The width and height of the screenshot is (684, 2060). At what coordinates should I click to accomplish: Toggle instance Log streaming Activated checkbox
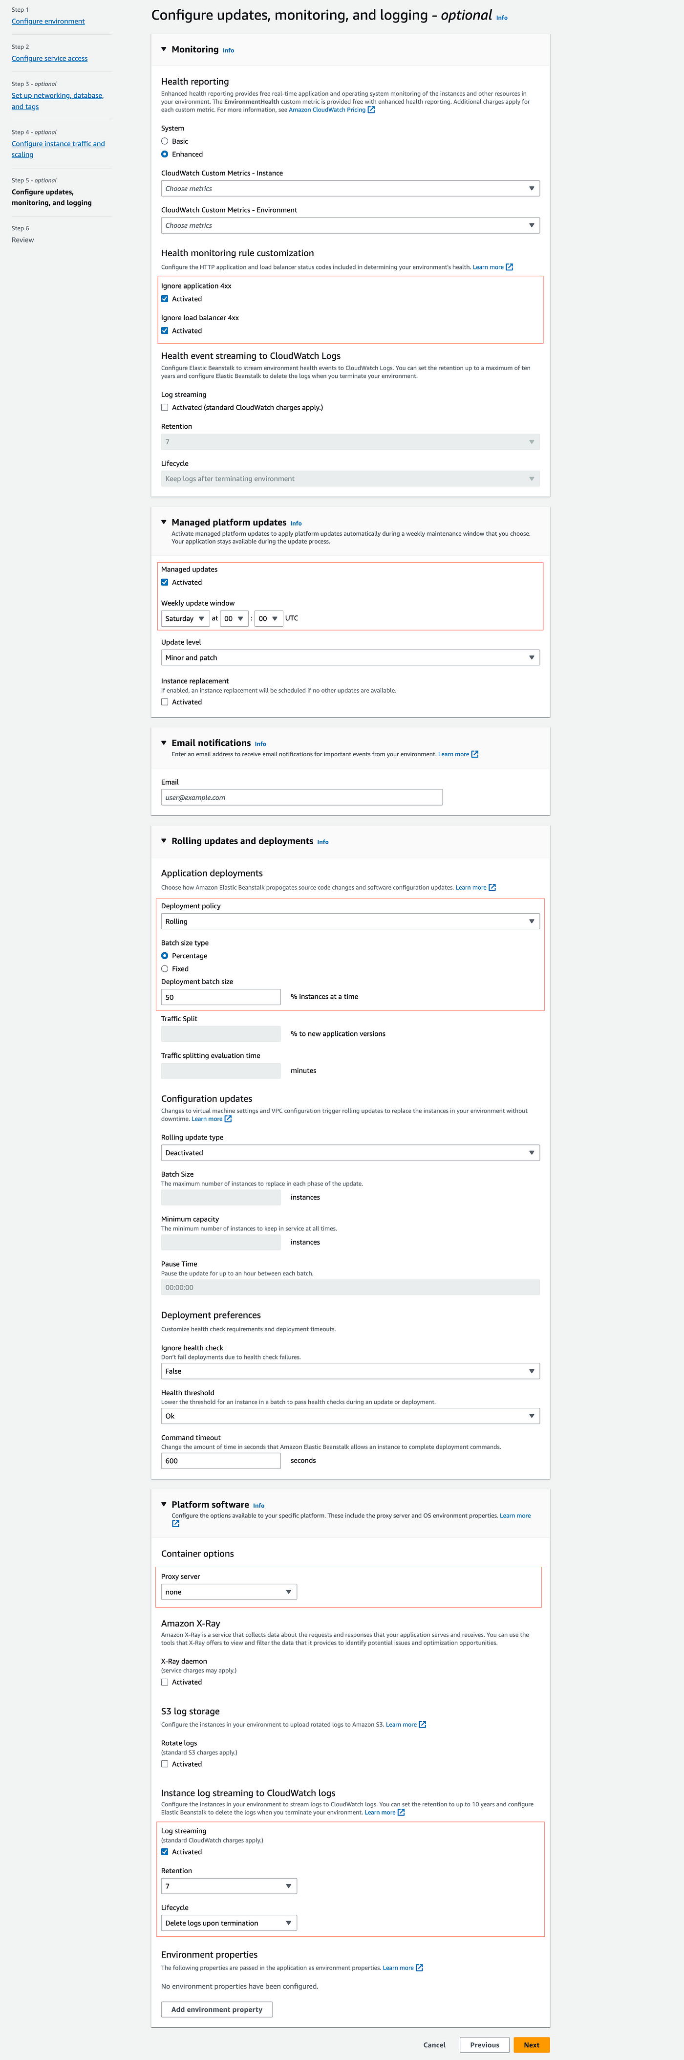[165, 1851]
